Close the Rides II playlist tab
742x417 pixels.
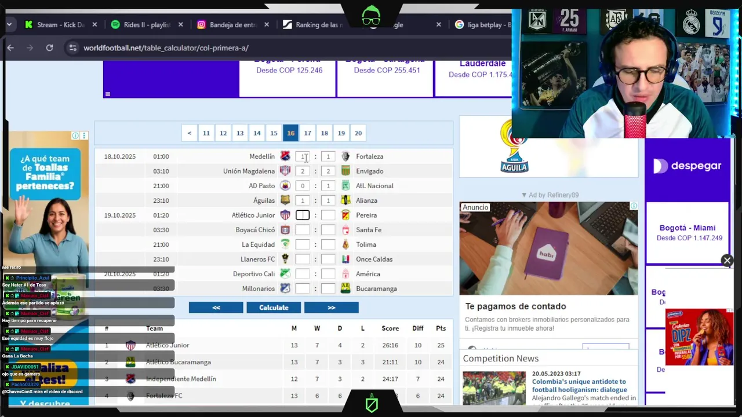click(x=181, y=25)
